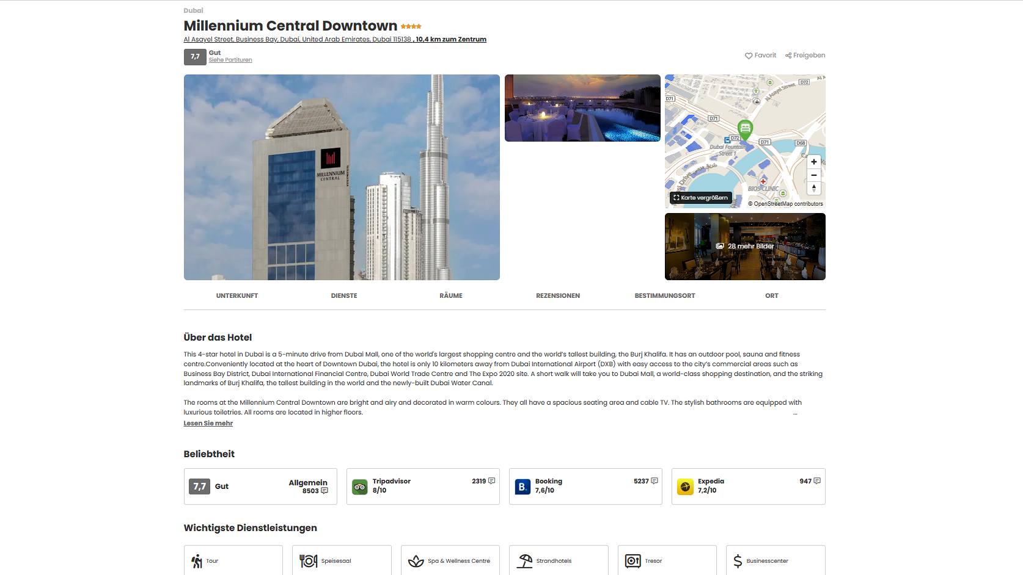This screenshot has height=575, width=1023.
Task: Click OpenStreetMap contributors attribution
Action: pos(785,204)
